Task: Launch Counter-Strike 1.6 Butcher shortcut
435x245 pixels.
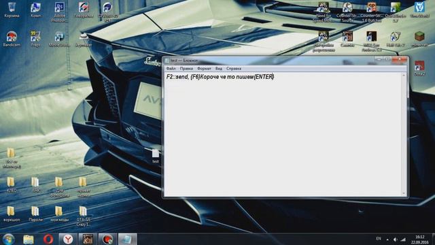Action: pyautogui.click(x=372, y=12)
